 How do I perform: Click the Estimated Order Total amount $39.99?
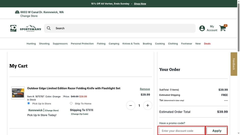(222, 112)
